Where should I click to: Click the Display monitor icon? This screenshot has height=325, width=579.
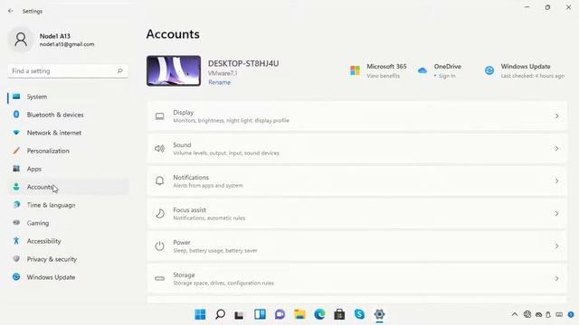click(x=159, y=116)
